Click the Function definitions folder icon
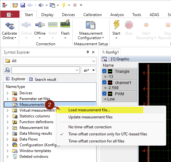This screenshot has height=162, width=171. (15, 122)
